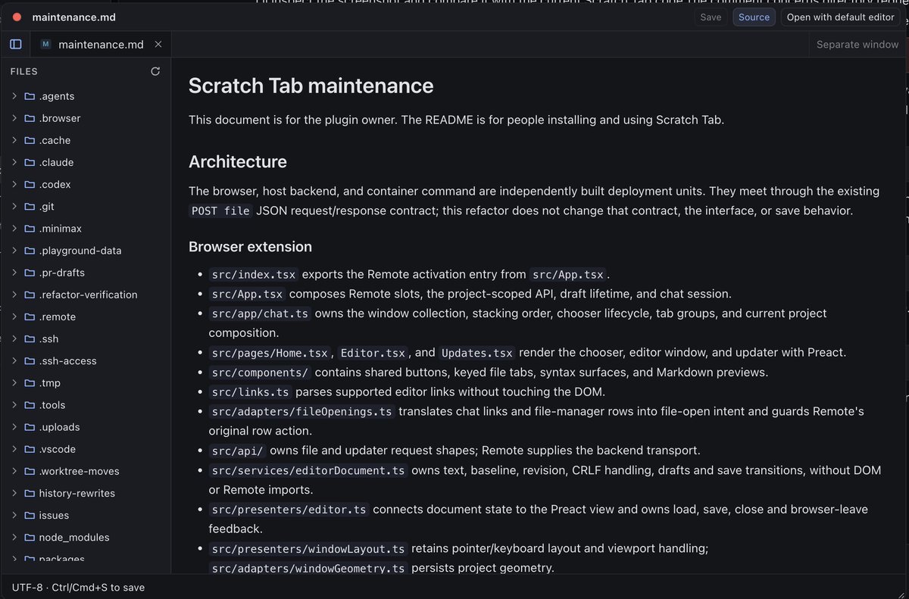Select the .claude folder name
This screenshot has height=599, width=909.
pos(56,162)
